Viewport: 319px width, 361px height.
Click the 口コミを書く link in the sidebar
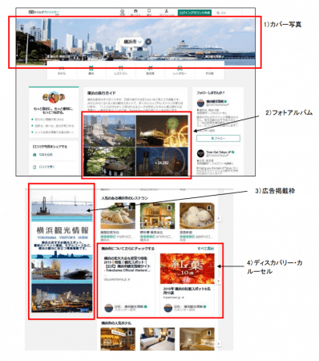[46, 167]
